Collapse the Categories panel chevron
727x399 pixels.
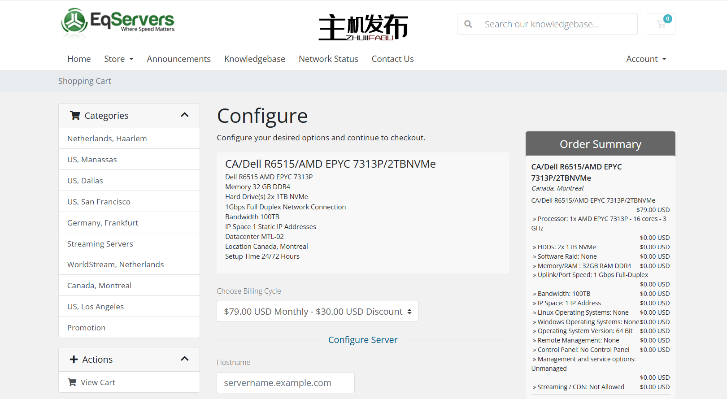pyautogui.click(x=184, y=115)
